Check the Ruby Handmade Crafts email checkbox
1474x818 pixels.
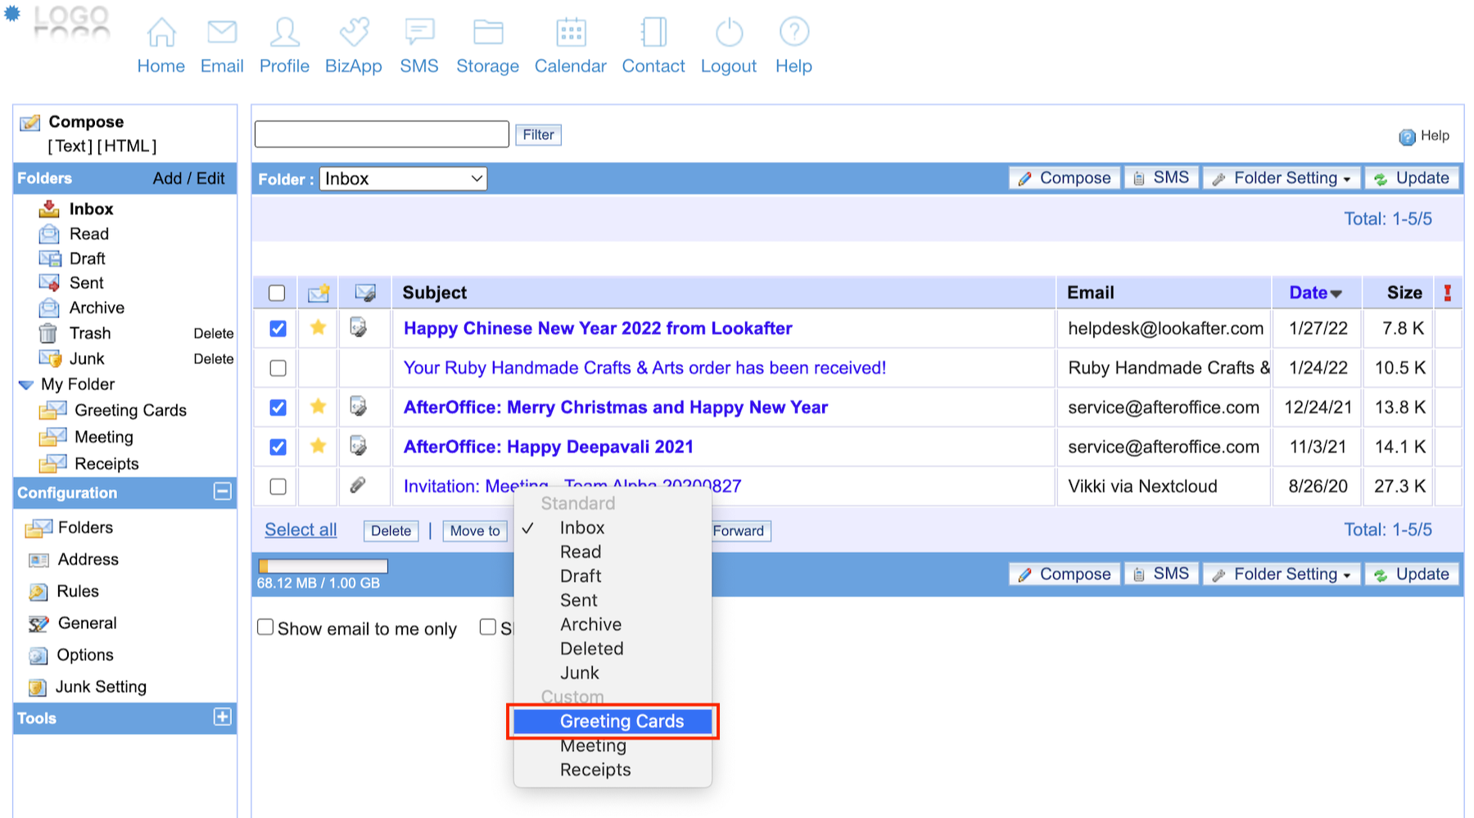tap(278, 368)
